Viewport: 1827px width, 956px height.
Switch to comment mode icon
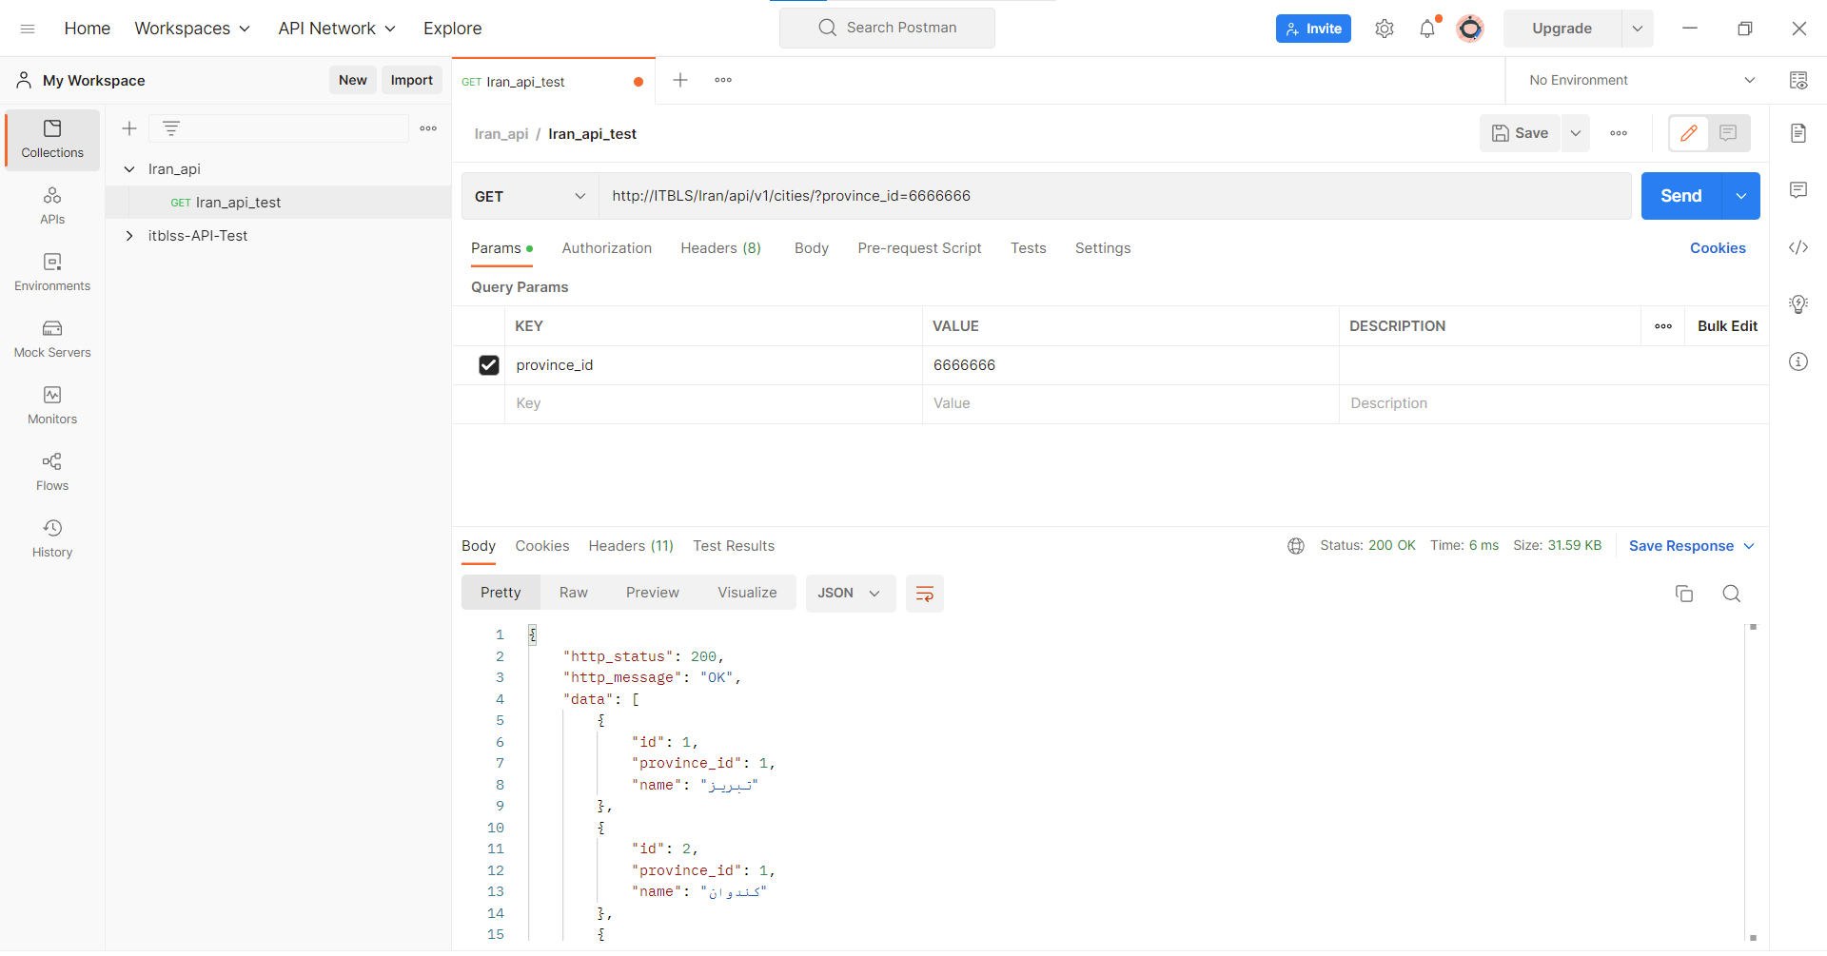(1728, 133)
